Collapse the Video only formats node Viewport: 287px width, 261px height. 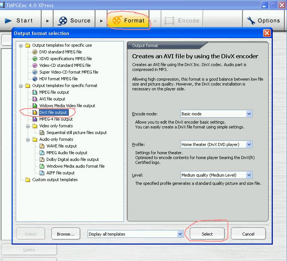28,126
